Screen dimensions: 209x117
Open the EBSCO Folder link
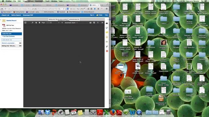click(99, 15)
